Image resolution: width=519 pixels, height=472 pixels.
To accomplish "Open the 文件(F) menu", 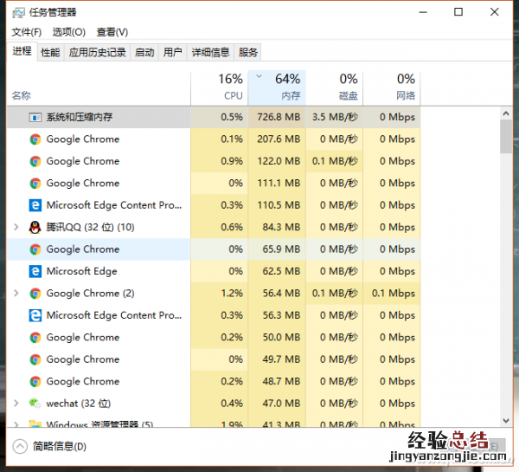I will 27,32.
